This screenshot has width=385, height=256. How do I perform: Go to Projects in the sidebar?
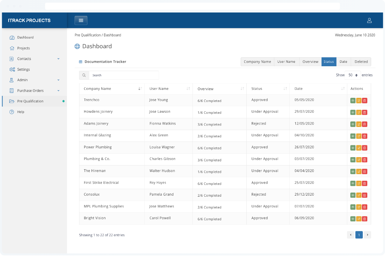click(x=24, y=48)
